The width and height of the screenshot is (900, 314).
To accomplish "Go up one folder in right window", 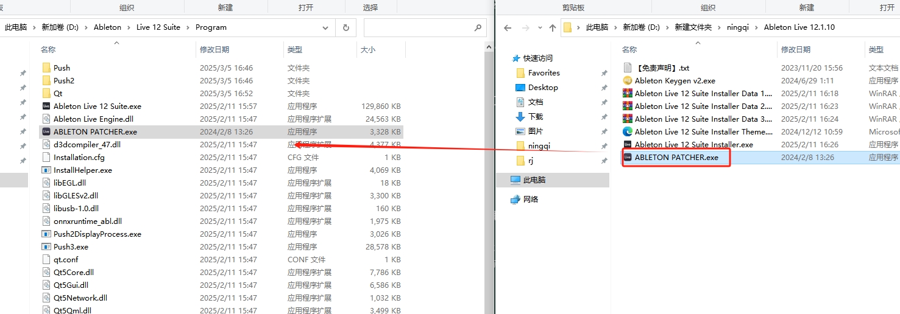I will (553, 27).
